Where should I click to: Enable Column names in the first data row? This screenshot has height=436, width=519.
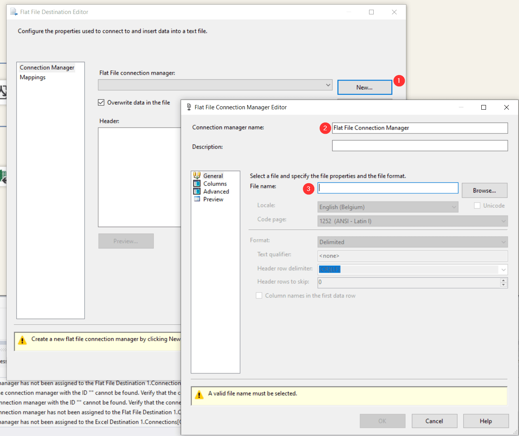click(x=259, y=296)
